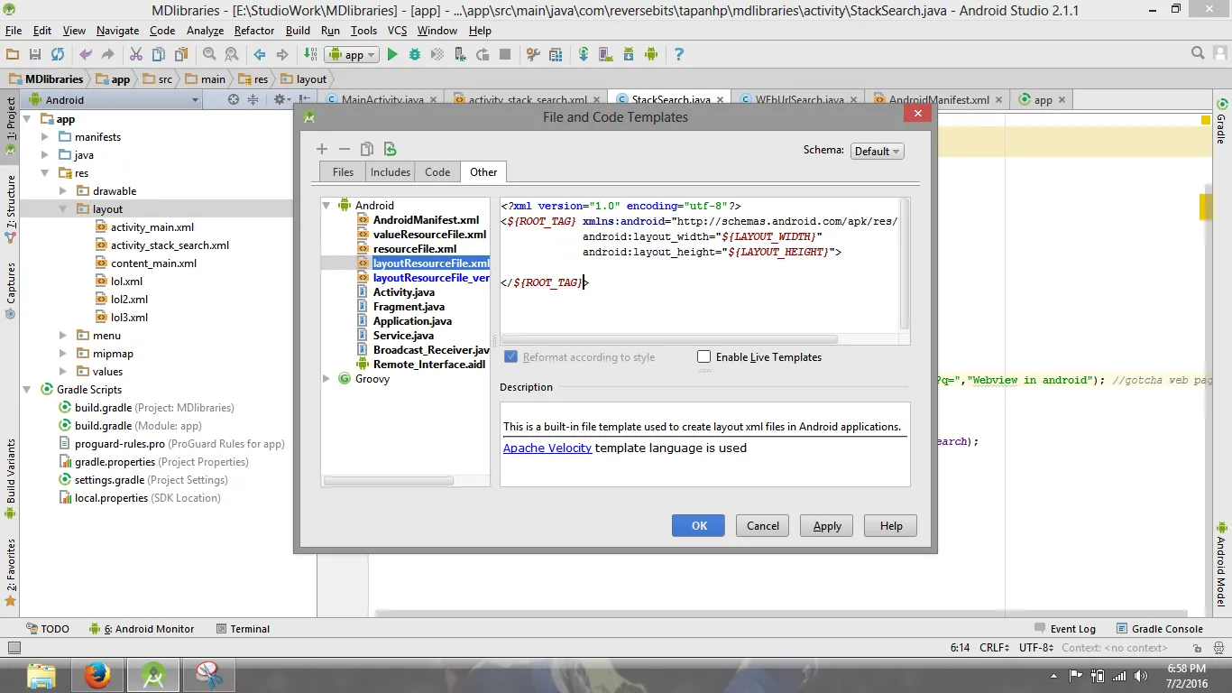Open the Refactor menu
Screen dimensions: 1232x693
(254, 30)
